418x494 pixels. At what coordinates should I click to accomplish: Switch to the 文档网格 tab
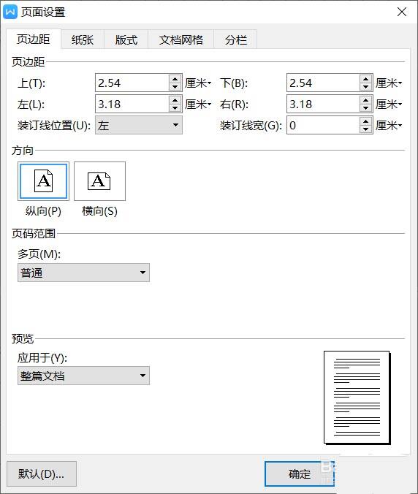click(x=181, y=39)
